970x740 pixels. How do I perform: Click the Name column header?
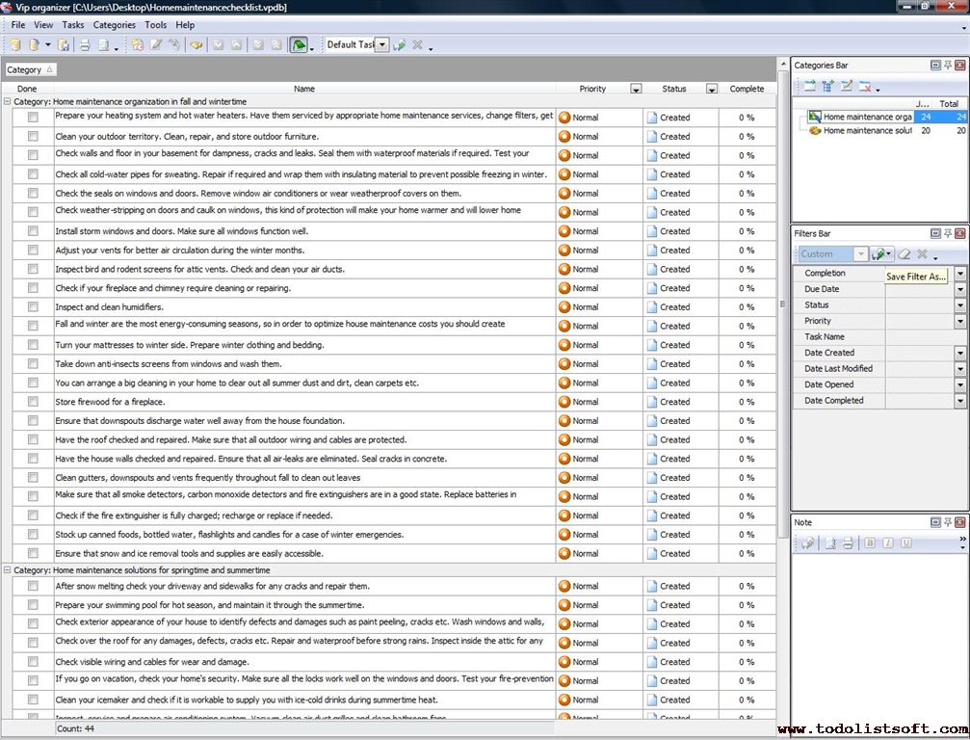(304, 89)
